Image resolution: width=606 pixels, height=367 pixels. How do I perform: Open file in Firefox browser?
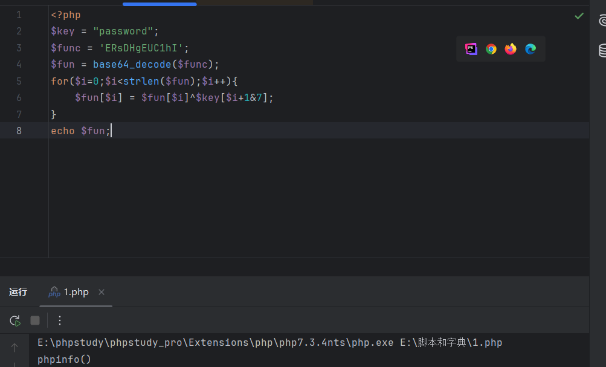(511, 49)
